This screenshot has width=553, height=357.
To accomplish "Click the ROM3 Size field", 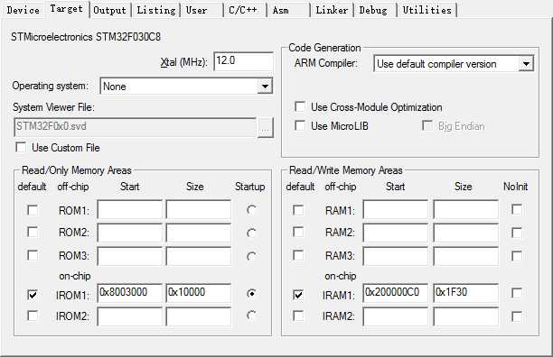I will pos(199,256).
